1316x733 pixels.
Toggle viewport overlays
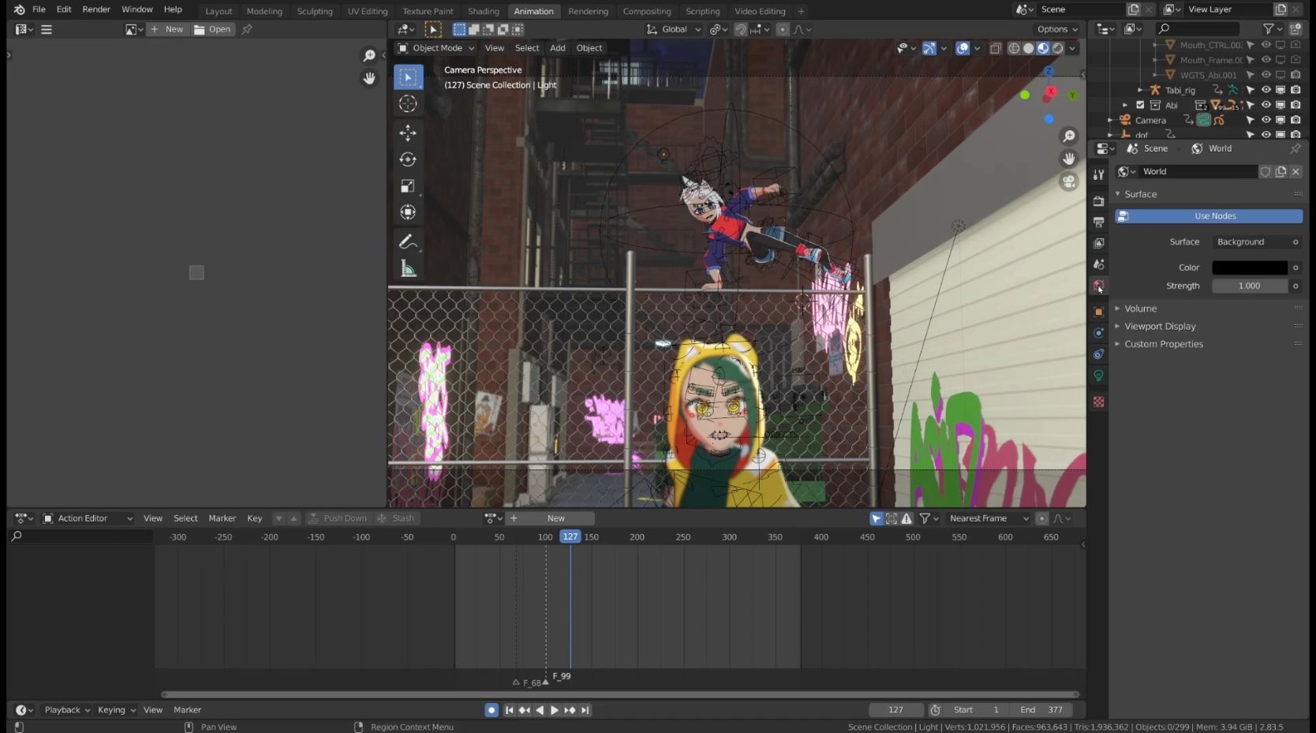click(x=963, y=48)
